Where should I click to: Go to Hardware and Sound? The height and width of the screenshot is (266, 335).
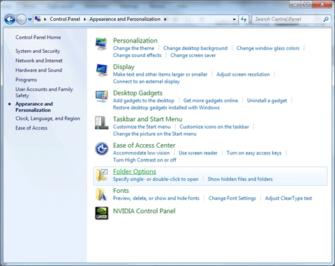coord(38,70)
